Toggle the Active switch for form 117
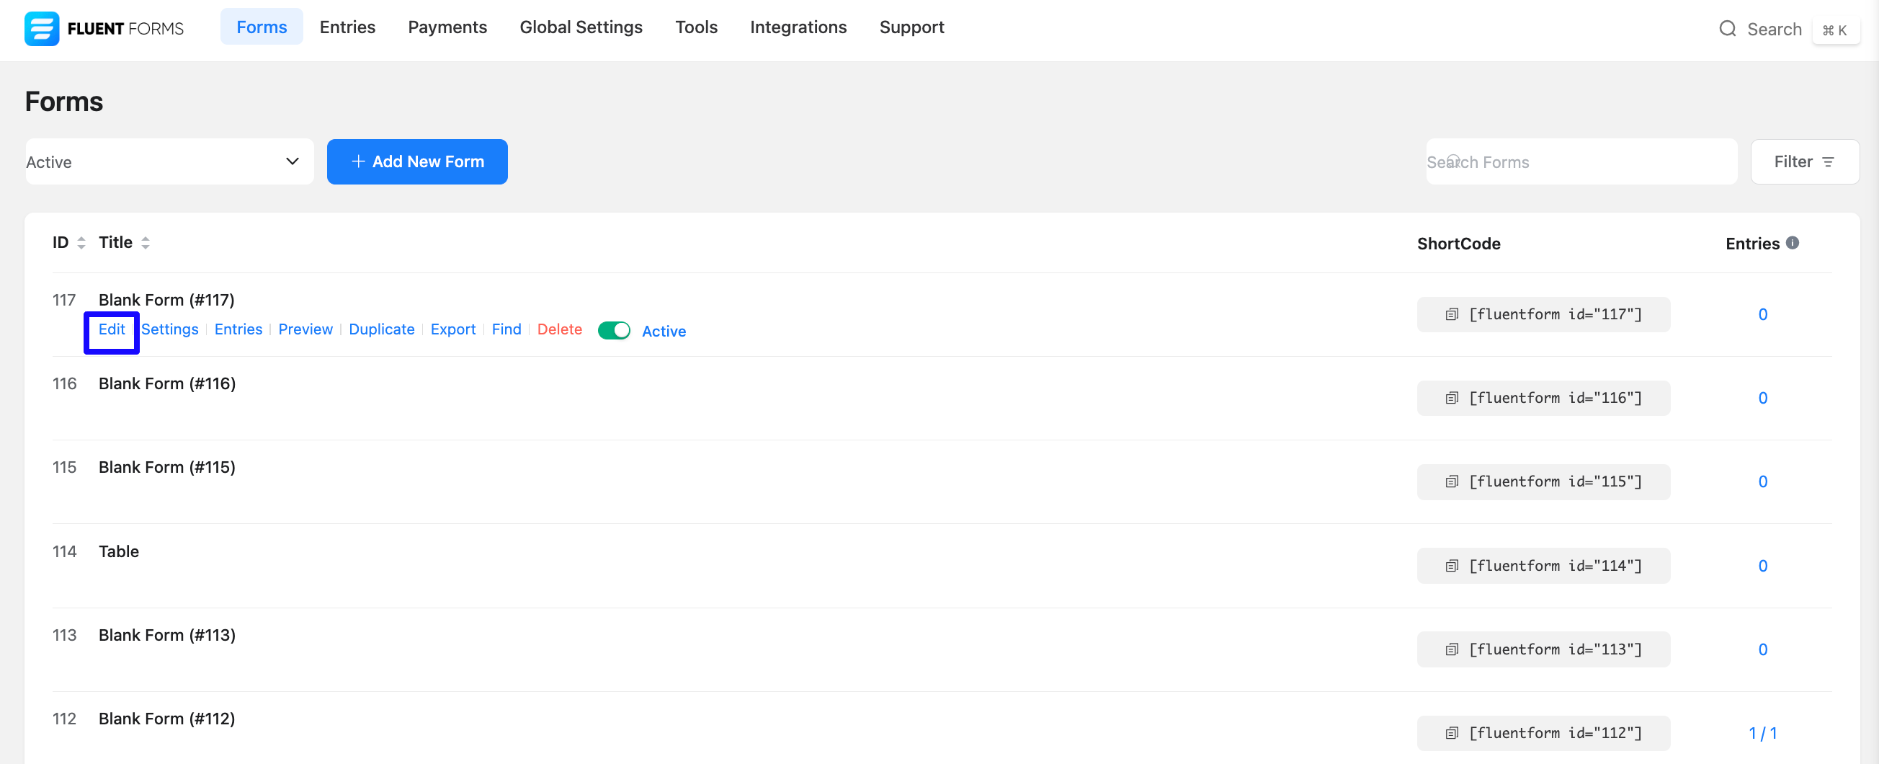 pyautogui.click(x=613, y=331)
